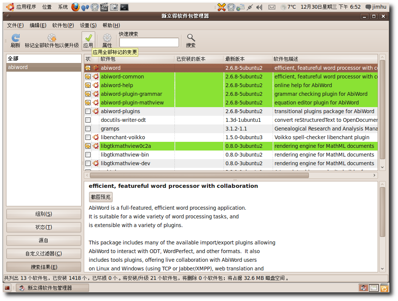398x301 pixels.
Task: Tick the checkbox for abiword-plugins
Action: point(88,111)
